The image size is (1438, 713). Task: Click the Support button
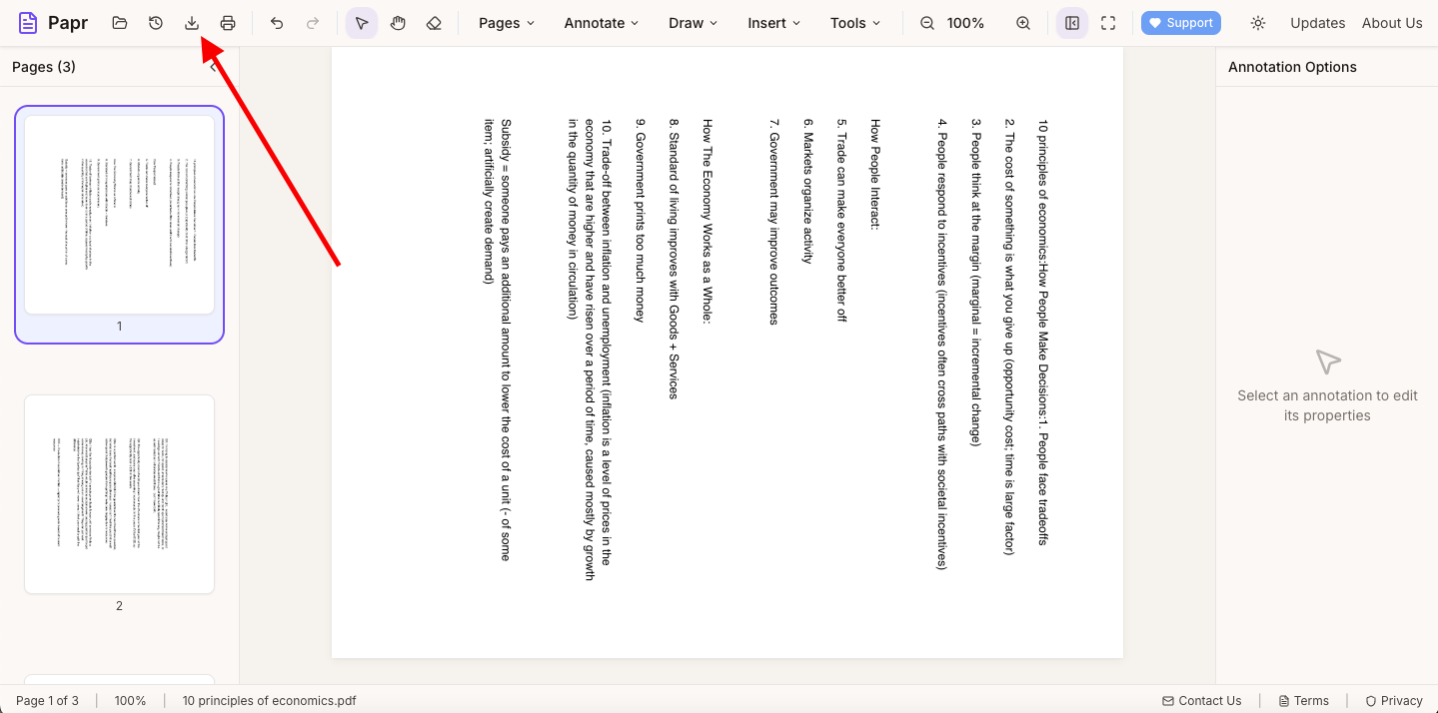coord(1180,22)
